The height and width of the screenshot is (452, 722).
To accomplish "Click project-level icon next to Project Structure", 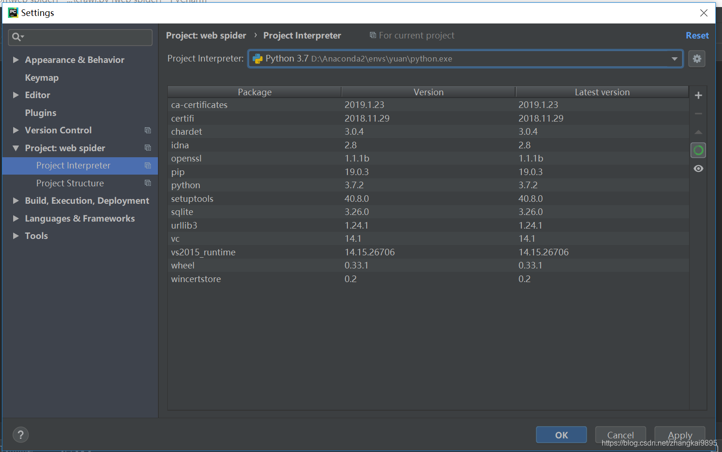I will tap(148, 183).
